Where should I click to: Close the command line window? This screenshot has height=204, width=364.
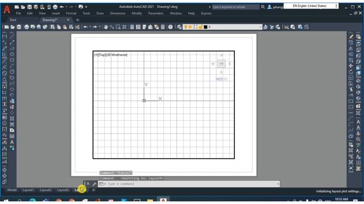coord(88,184)
